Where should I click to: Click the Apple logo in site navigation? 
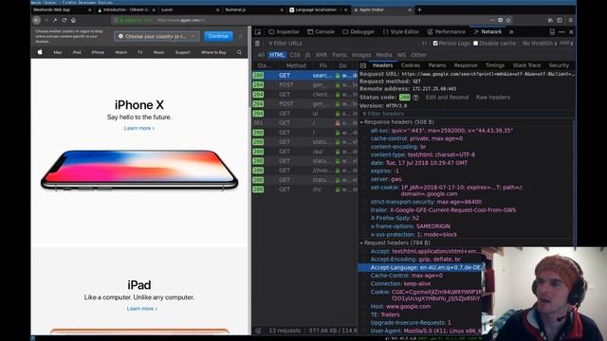click(40, 52)
